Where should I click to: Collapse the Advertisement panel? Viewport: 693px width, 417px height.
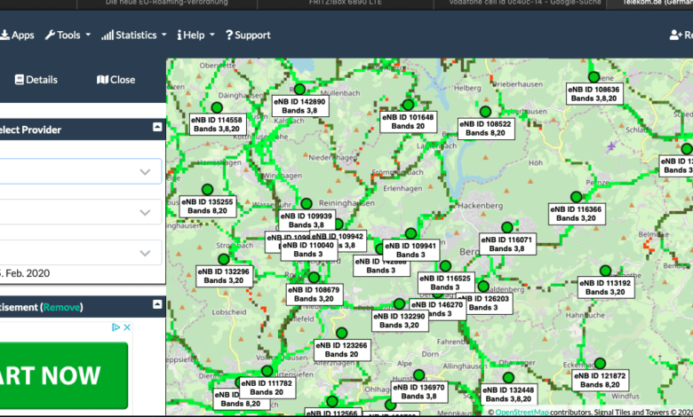(x=157, y=305)
